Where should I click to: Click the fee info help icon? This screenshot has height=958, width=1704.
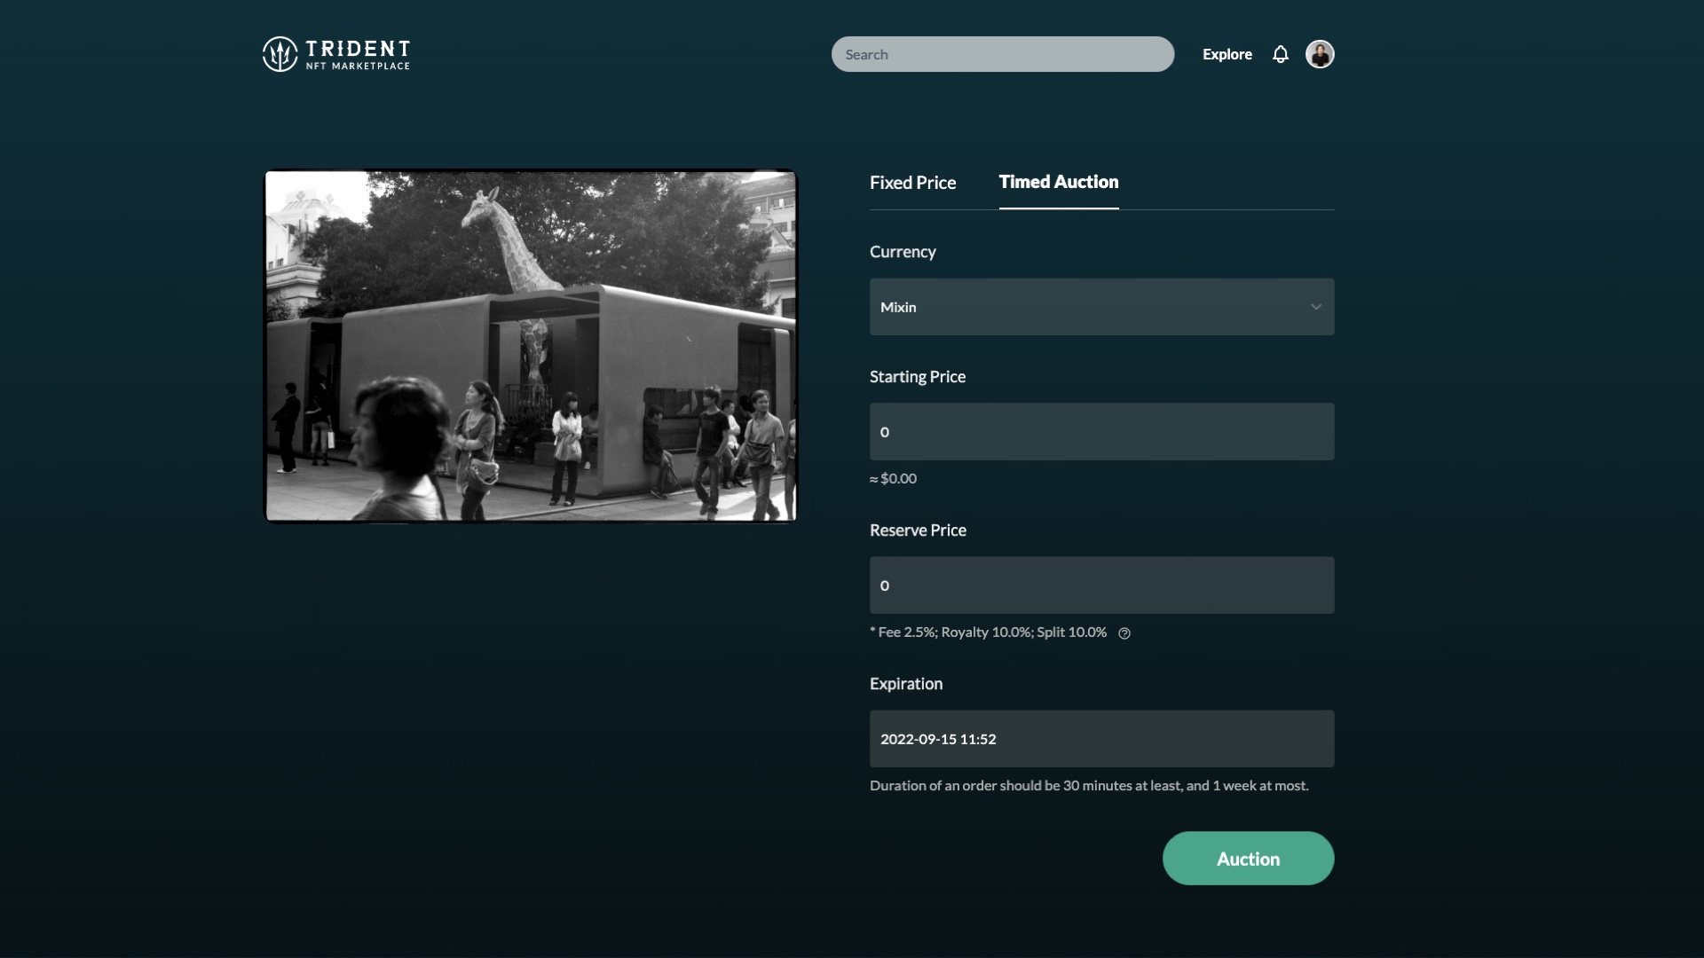click(x=1124, y=633)
